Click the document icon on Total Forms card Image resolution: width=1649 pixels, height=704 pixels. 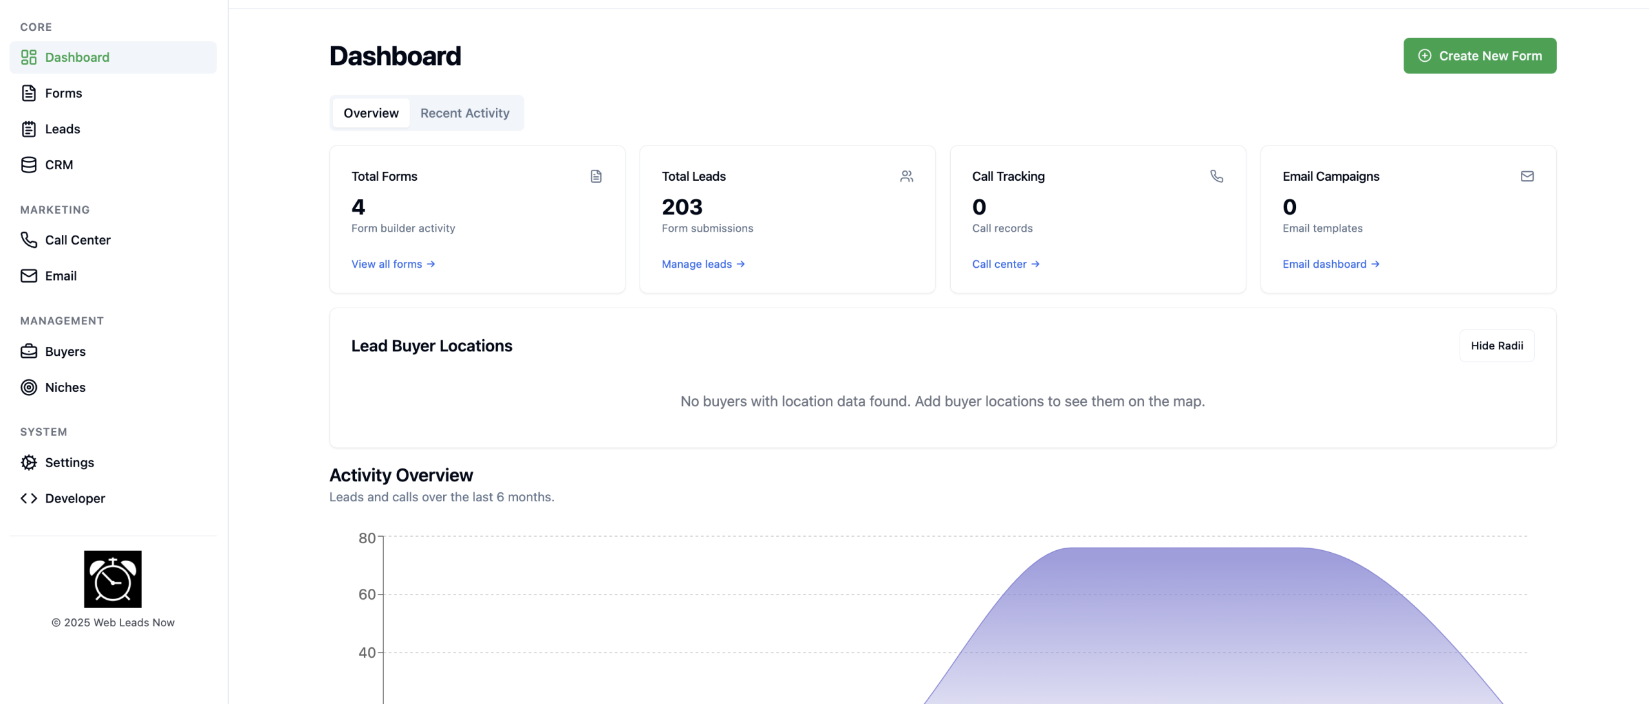[x=596, y=176]
